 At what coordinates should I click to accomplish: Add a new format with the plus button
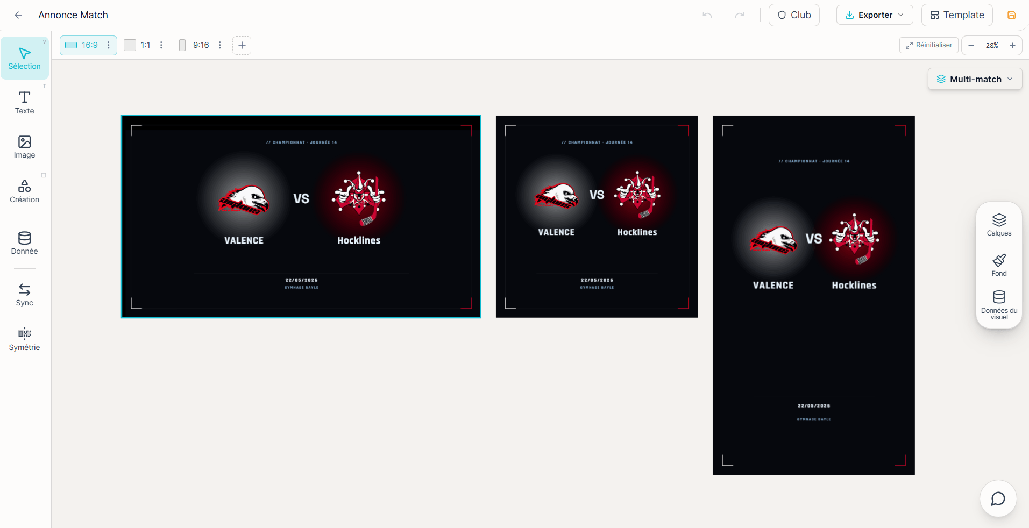[x=242, y=45]
